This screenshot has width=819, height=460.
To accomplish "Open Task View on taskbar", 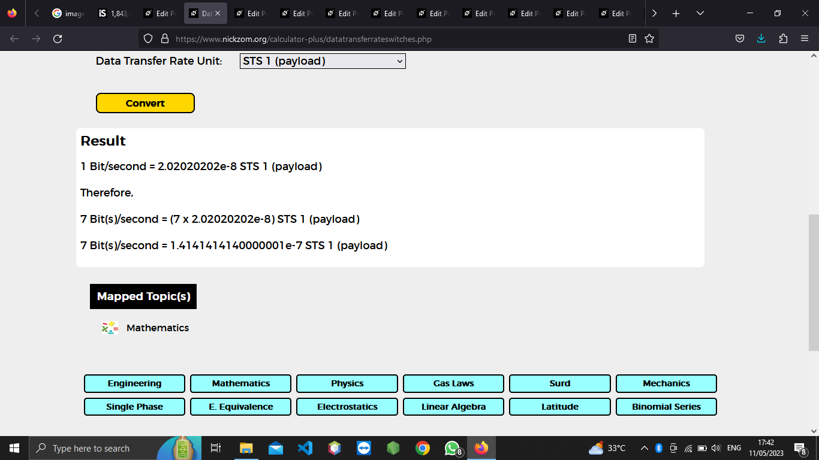I will click(216, 448).
